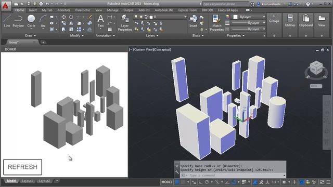
Task: Open the Express Tools ribbon tab
Action: tap(187, 10)
